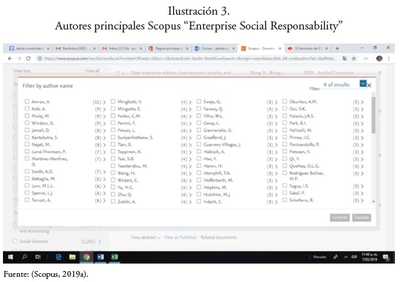Click the author list scrollbar thumb
Viewport: 400px width, 282px height.
pos(373,115)
